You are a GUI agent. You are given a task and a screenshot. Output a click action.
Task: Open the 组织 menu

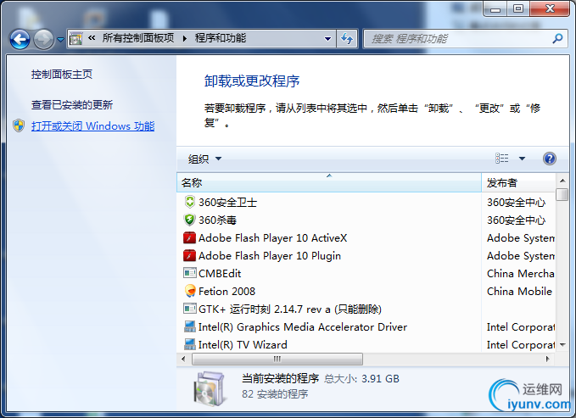[204, 159]
